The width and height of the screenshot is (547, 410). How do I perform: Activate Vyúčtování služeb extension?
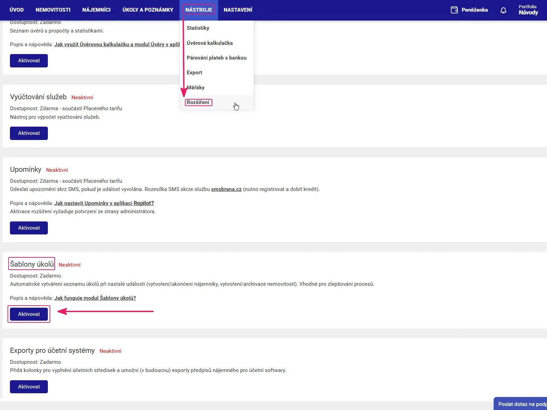point(29,133)
